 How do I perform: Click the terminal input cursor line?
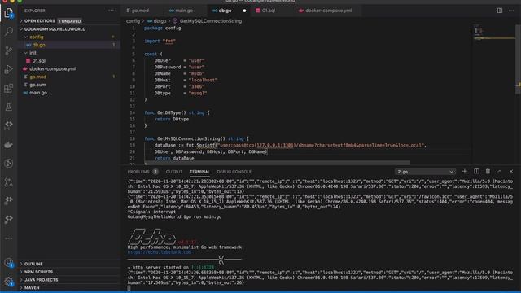tap(129, 288)
